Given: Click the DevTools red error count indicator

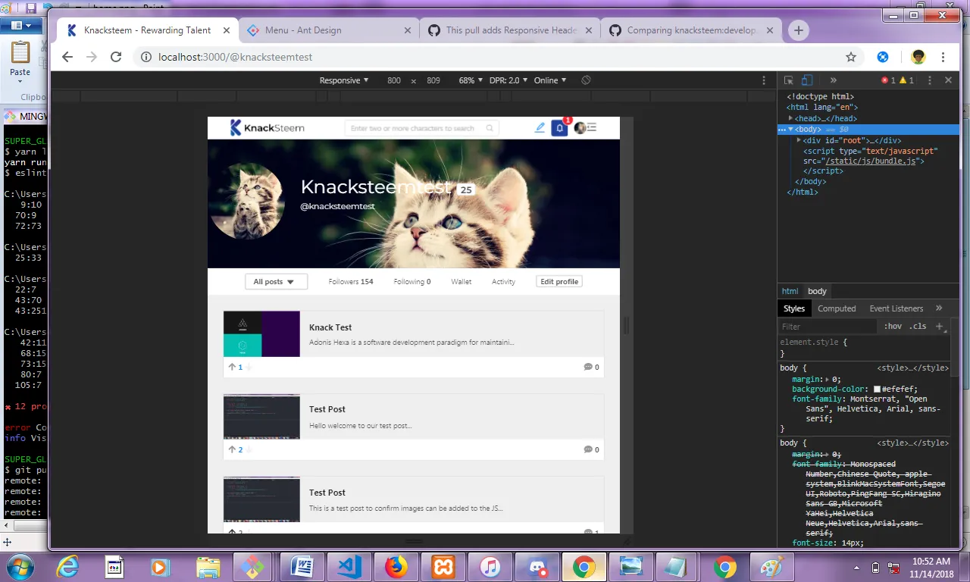Looking at the screenshot, I should click(887, 80).
